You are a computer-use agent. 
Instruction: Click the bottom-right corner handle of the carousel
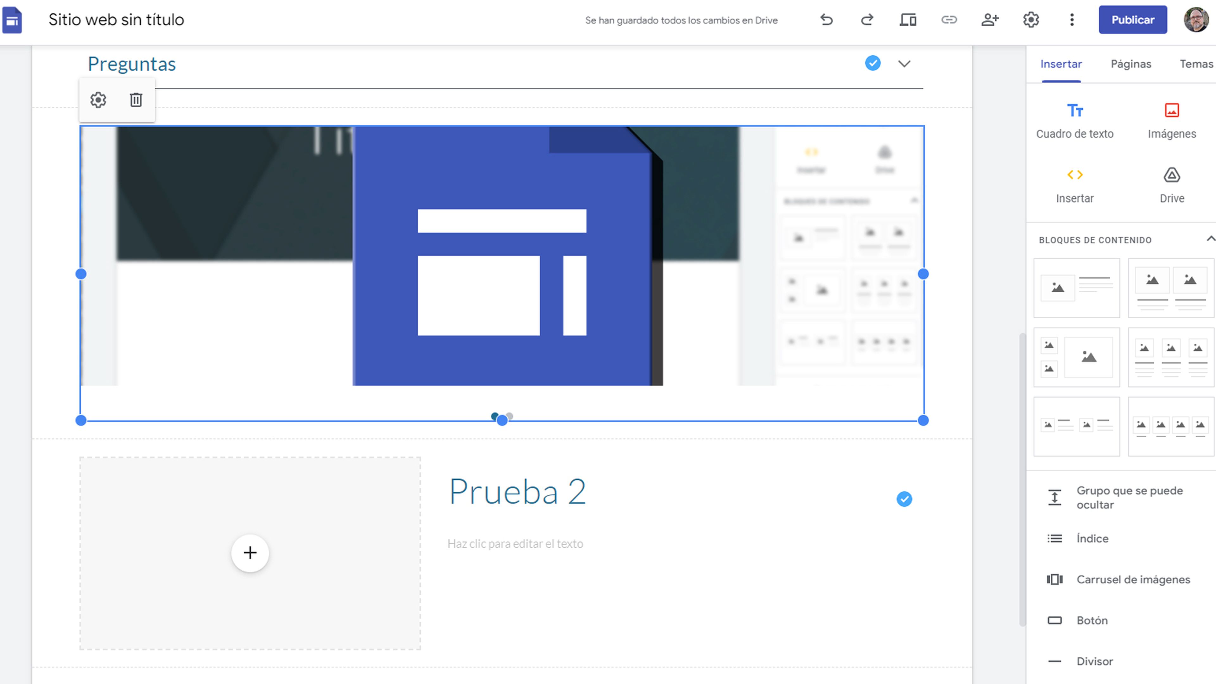(x=923, y=420)
